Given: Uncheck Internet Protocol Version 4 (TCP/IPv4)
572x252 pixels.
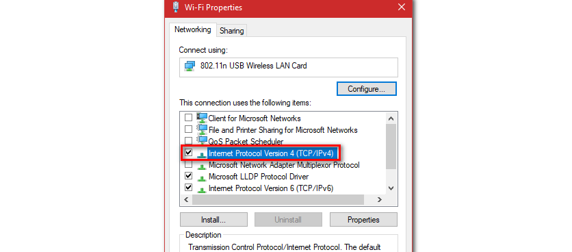Looking at the screenshot, I should pos(188,153).
